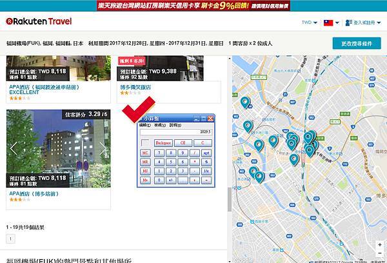Click the Rakuten credit card 9% promo banner
Image resolution: width=387 pixels, height=263 pixels.
tap(193, 5)
